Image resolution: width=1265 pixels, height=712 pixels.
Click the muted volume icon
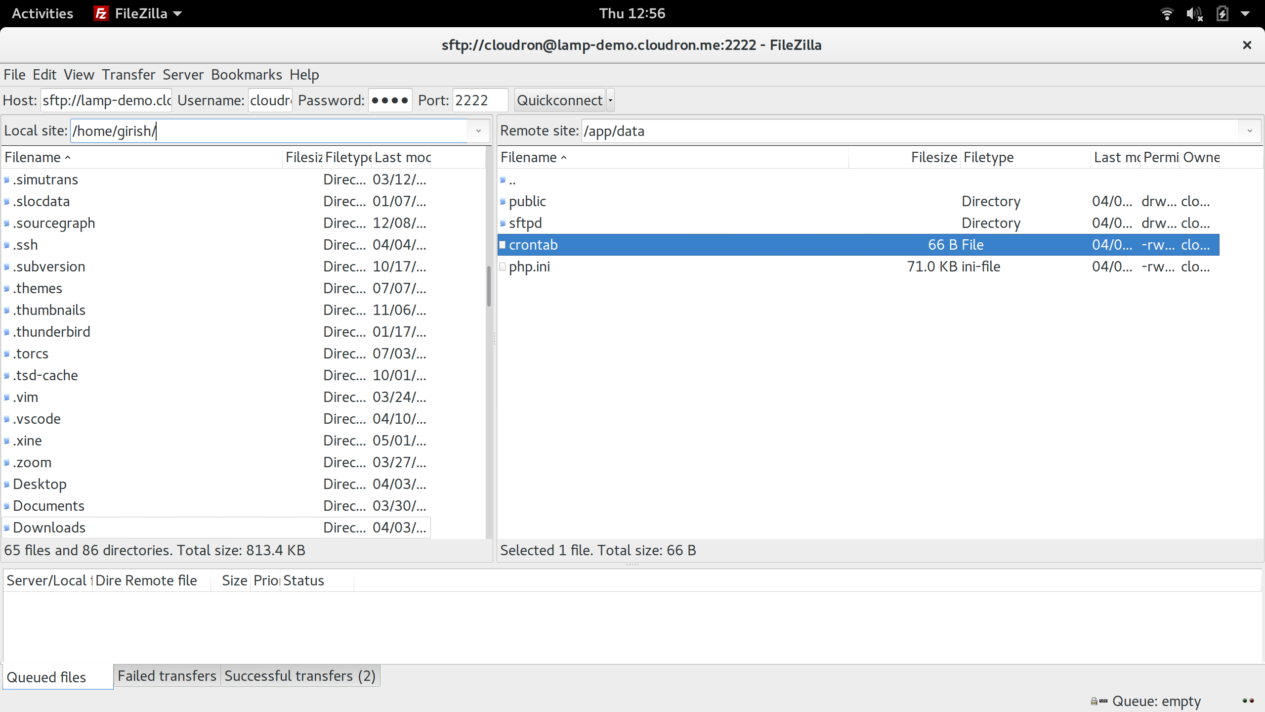[1194, 13]
